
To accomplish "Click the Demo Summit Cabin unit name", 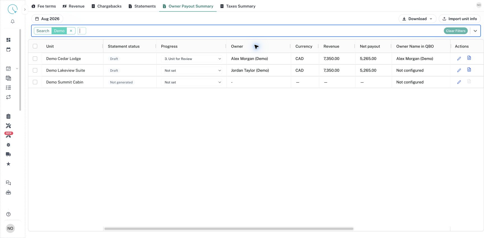I will 65,82.
